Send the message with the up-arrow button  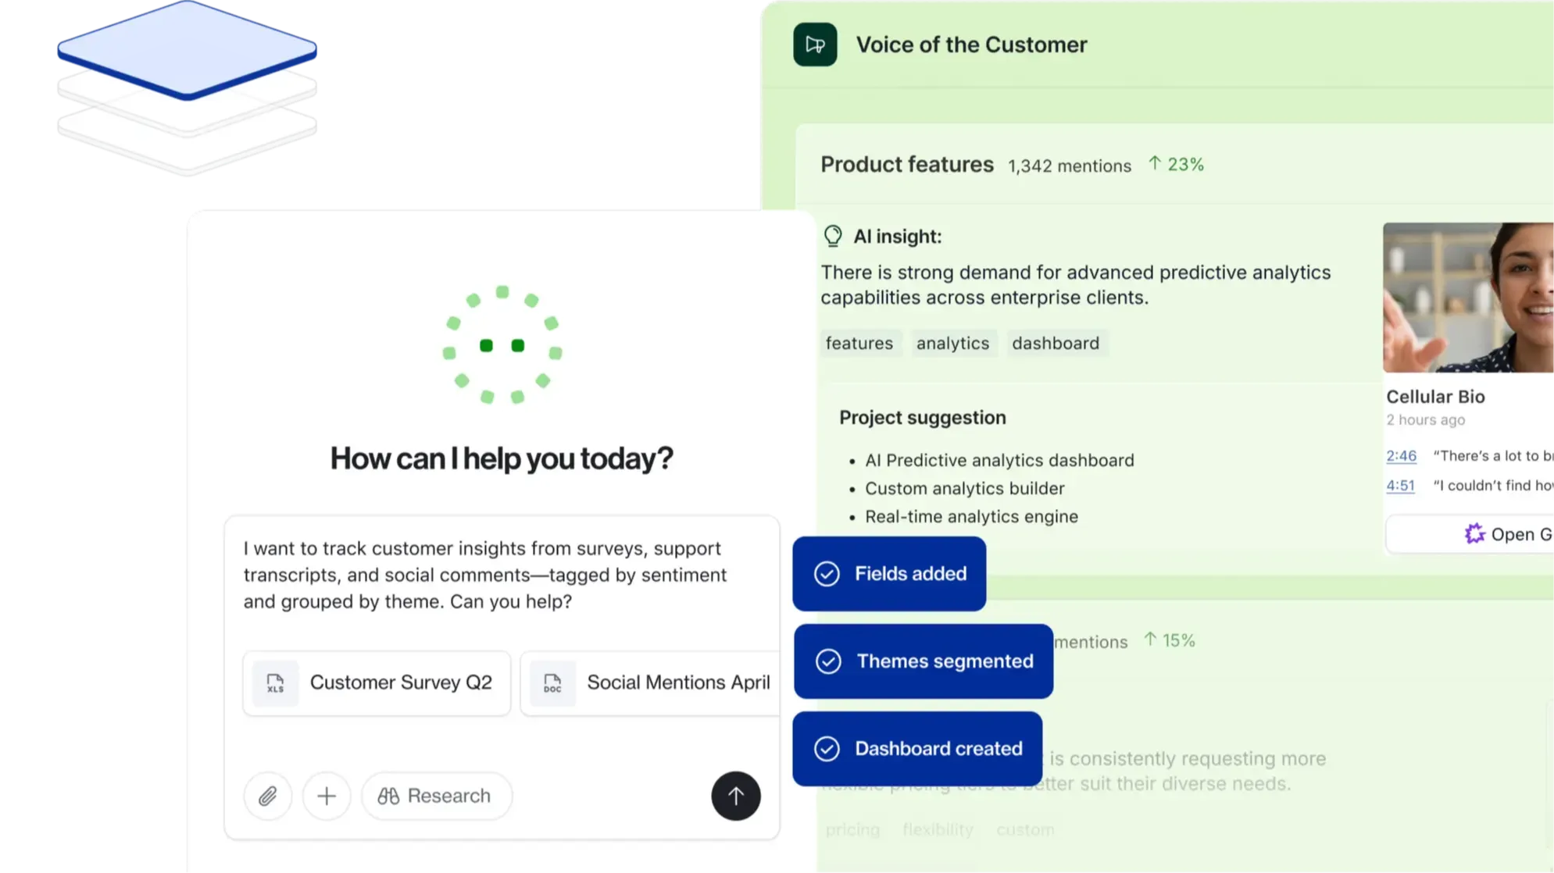(735, 796)
